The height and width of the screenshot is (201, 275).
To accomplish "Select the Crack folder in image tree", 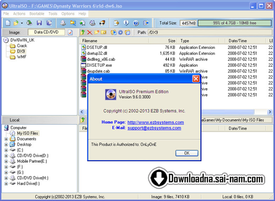I will [22, 46].
